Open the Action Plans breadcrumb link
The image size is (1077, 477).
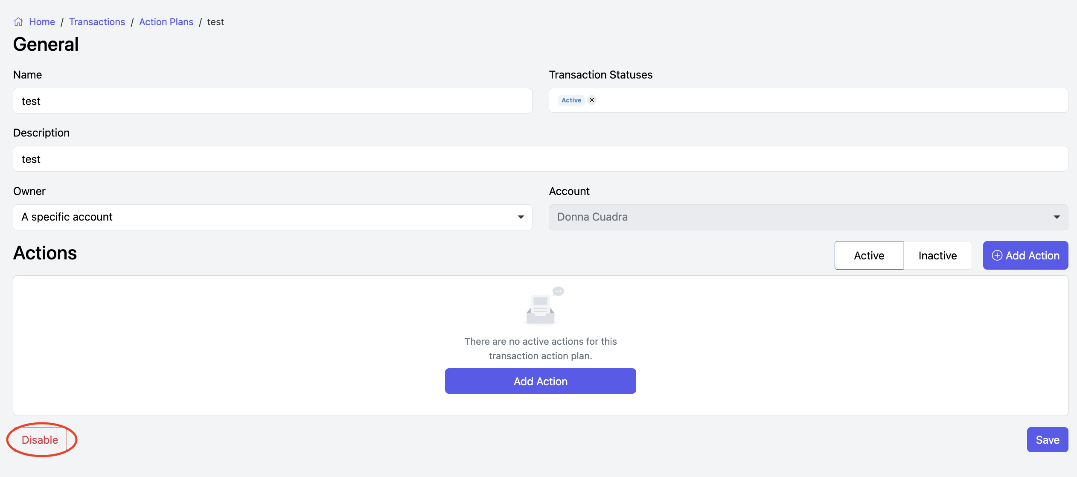click(166, 22)
